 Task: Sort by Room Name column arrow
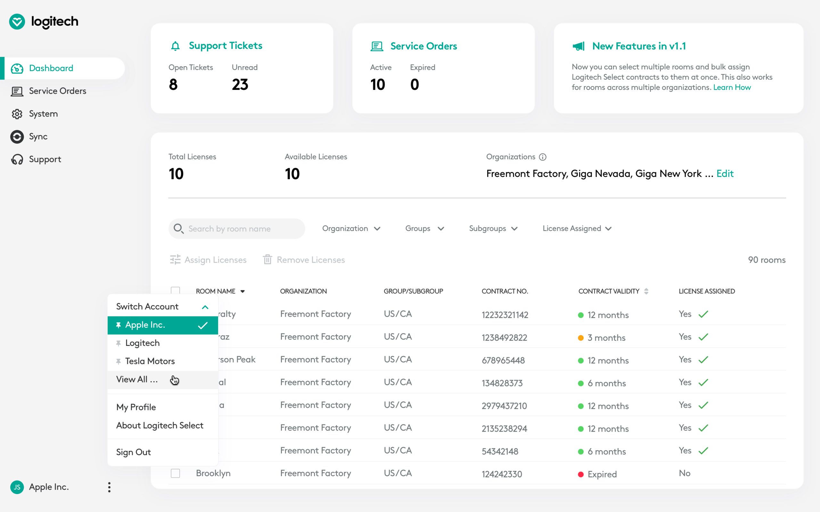242,291
